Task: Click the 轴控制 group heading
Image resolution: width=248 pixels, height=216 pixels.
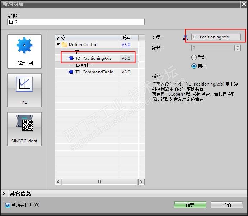Action: point(81,65)
